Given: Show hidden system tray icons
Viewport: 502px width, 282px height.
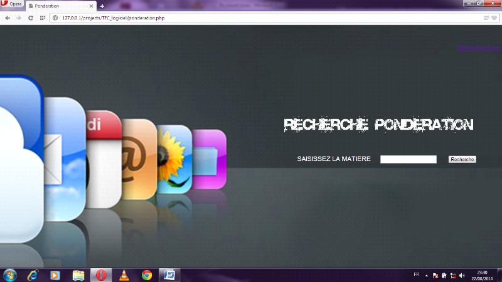Looking at the screenshot, I should 427,276.
